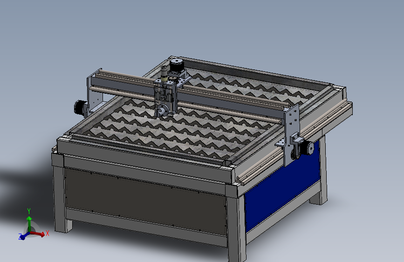Select the black stepper motor atop the carriage
This screenshot has height=262, width=404.
[x=177, y=65]
